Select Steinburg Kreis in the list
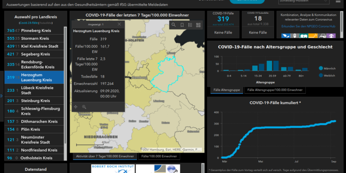Image resolution: width=346 pixels, height=173 pixels. pos(34,101)
